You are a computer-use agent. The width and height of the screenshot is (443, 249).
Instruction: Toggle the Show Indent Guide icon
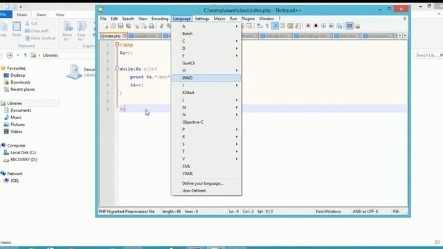tap(275, 26)
